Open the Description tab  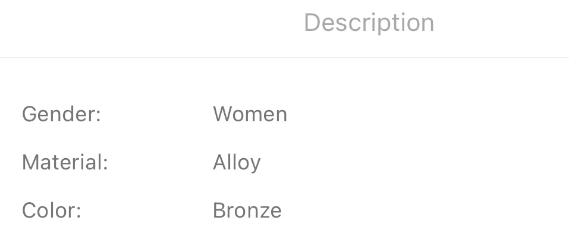369,23
